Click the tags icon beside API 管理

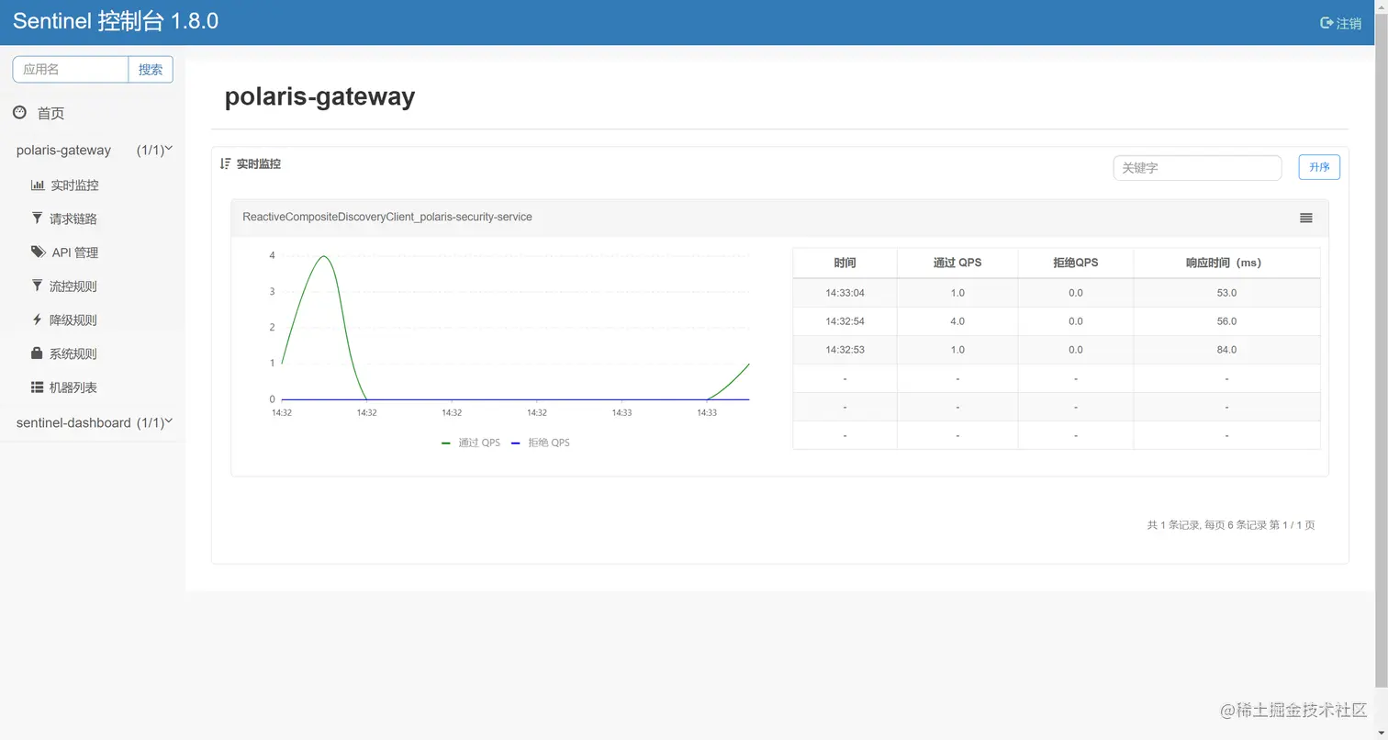pos(38,252)
